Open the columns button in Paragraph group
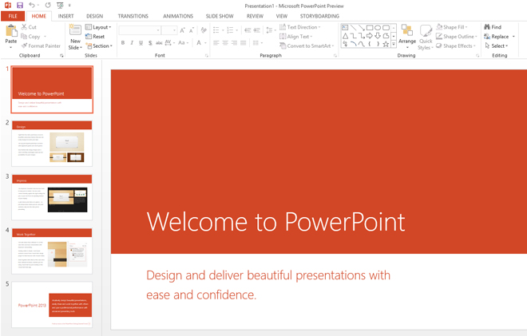The image size is (527, 336). pos(257,42)
